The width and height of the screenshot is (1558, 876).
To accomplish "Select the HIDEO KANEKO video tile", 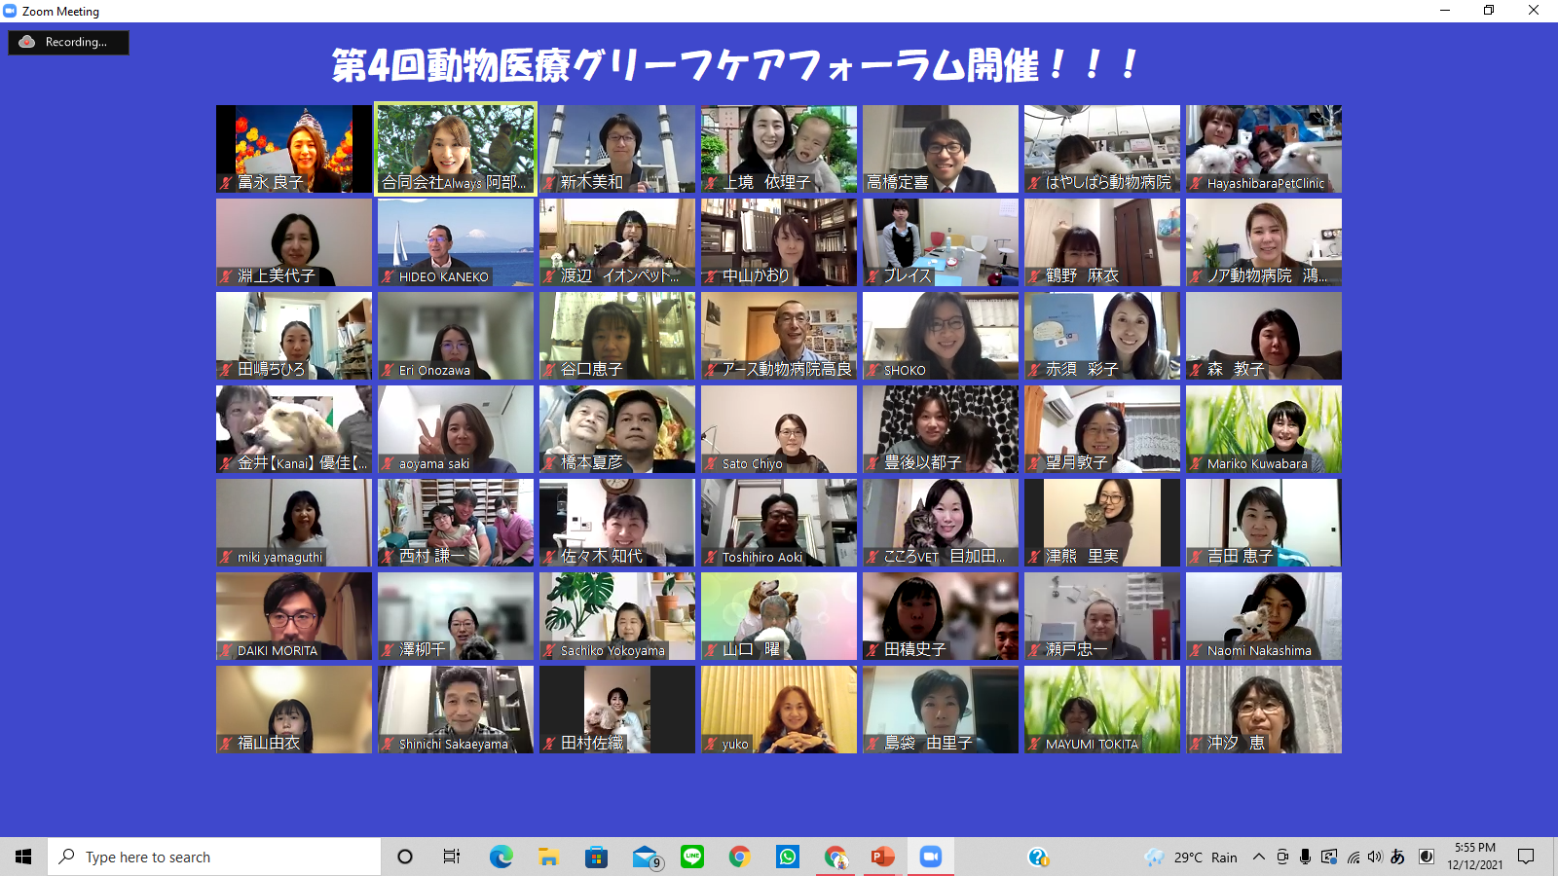I will [x=456, y=242].
